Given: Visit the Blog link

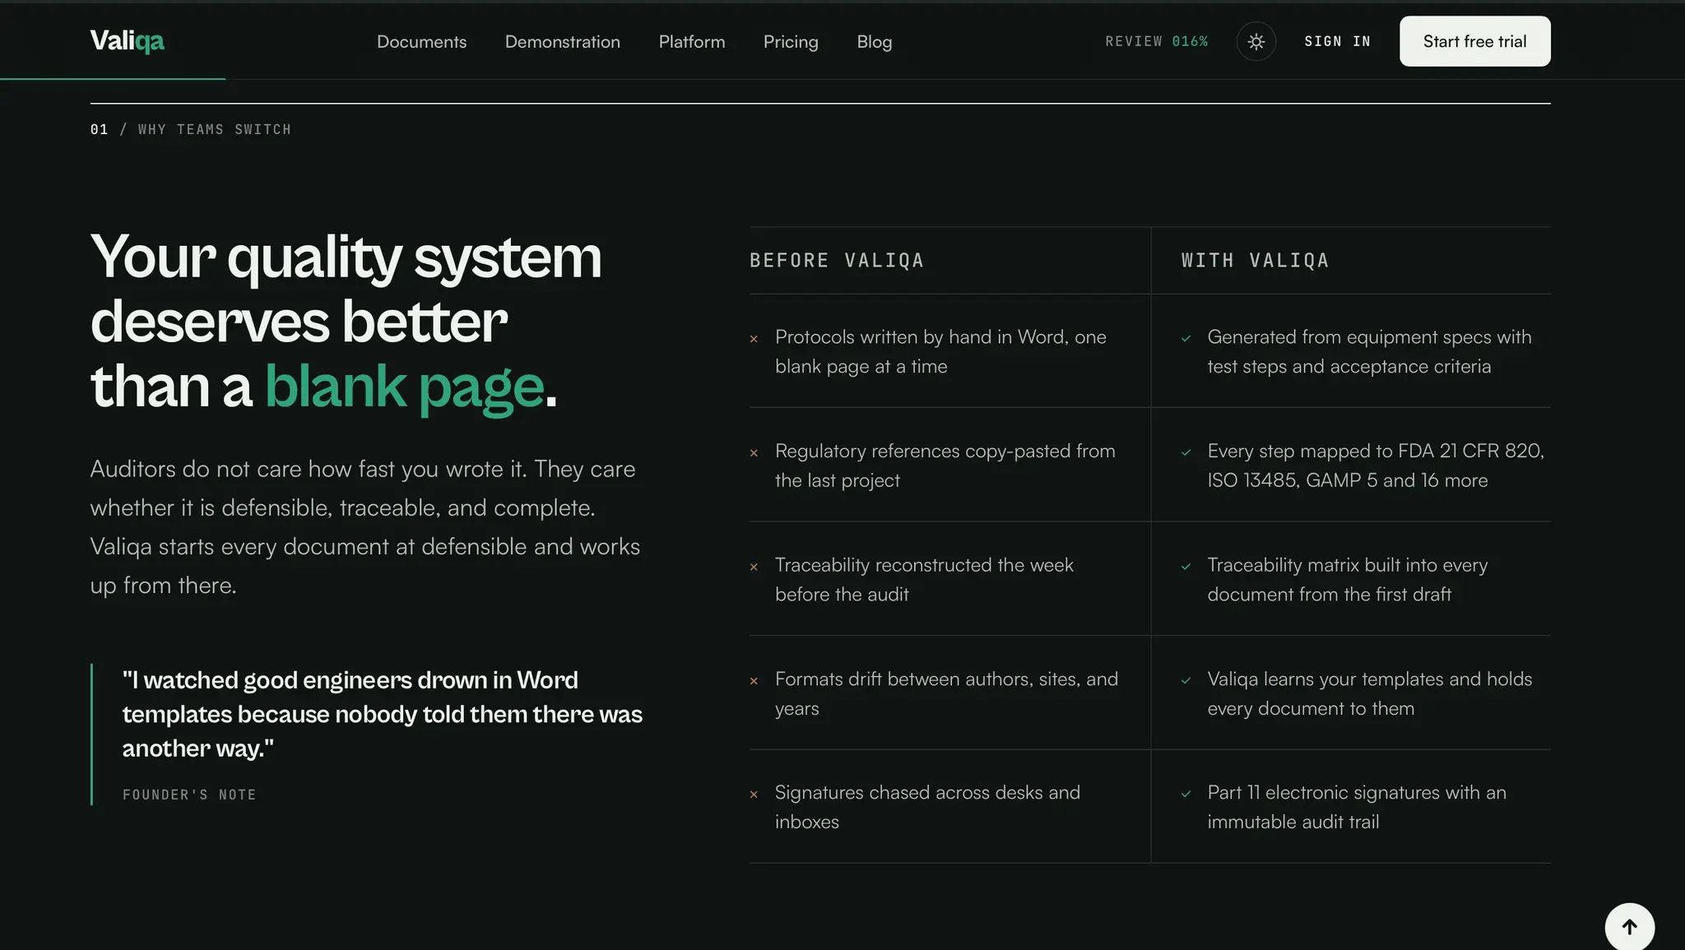Looking at the screenshot, I should [875, 41].
